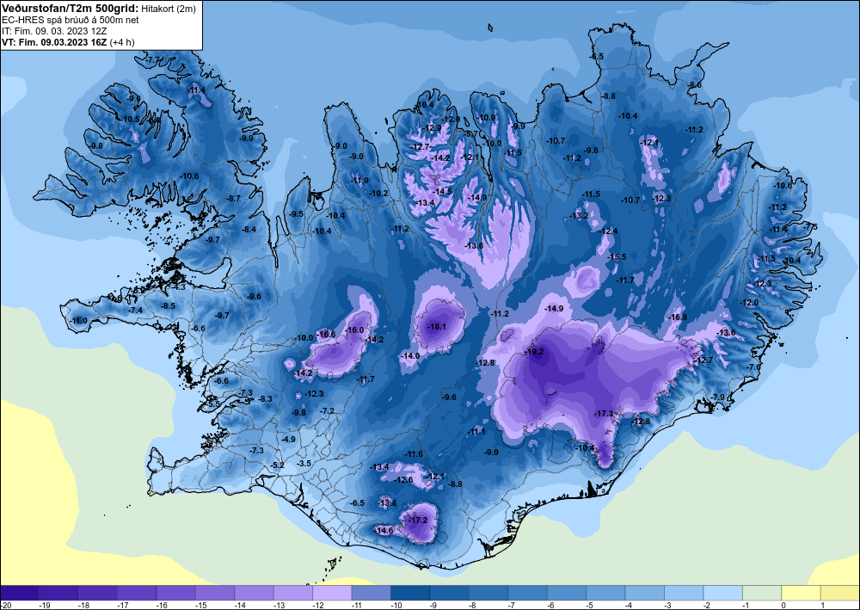Image resolution: width=860 pixels, height=610 pixels.
Task: Click the -14.6 temperature value
Action: 384,531
